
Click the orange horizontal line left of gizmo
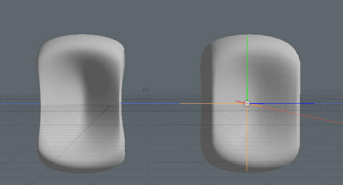(212, 104)
